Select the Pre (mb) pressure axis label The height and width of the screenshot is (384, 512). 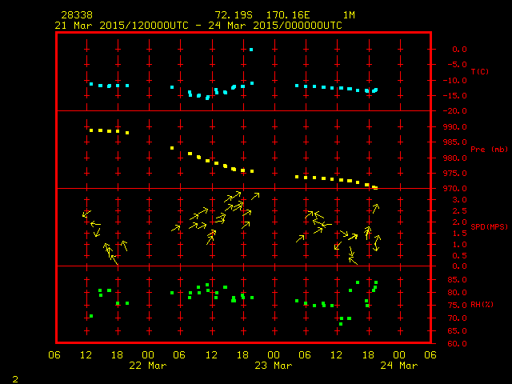[x=489, y=150]
